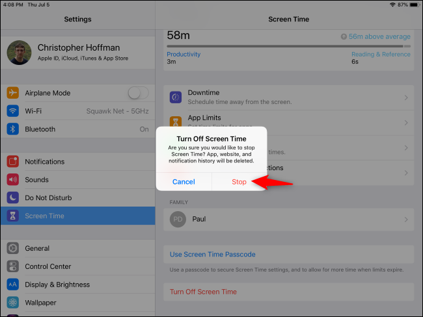Tap the Screen Time hourglass icon
The height and width of the screenshot is (317, 423).
12,216
